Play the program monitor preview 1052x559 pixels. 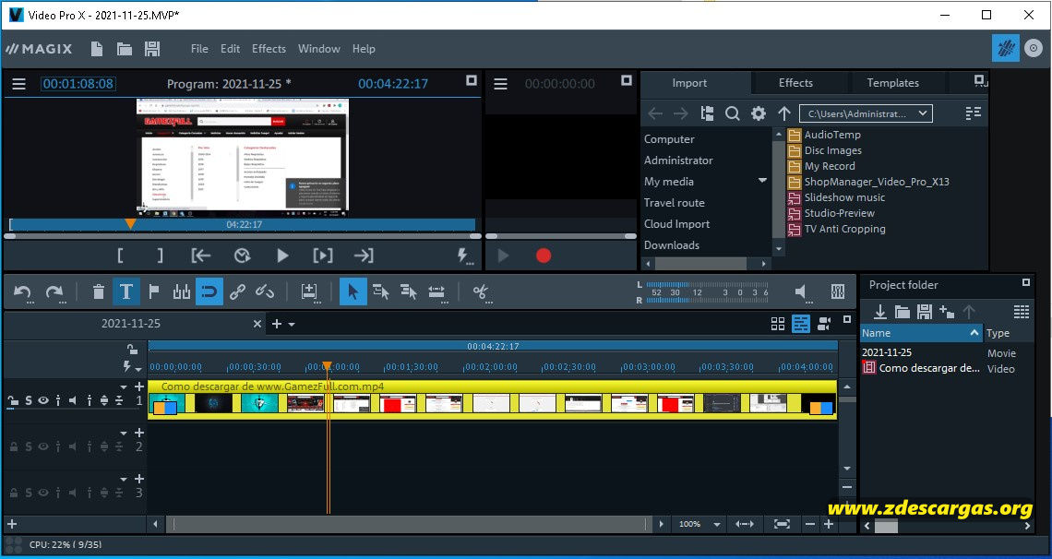pyautogui.click(x=282, y=256)
